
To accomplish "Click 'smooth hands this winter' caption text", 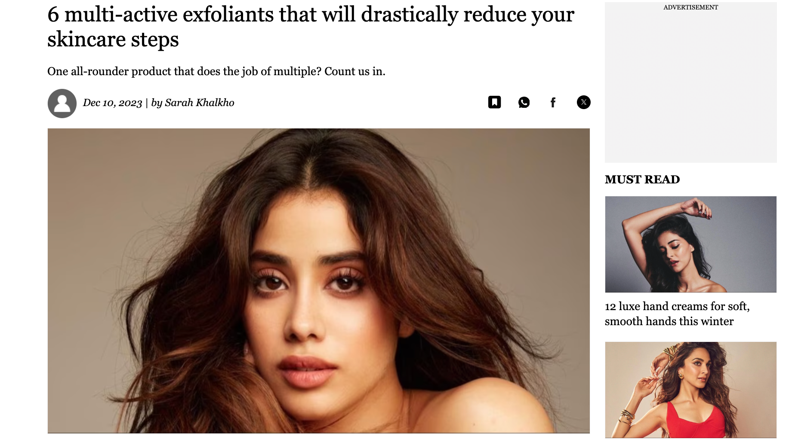I will (669, 321).
